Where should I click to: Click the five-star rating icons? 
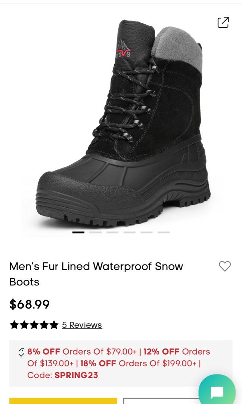[x=34, y=325]
